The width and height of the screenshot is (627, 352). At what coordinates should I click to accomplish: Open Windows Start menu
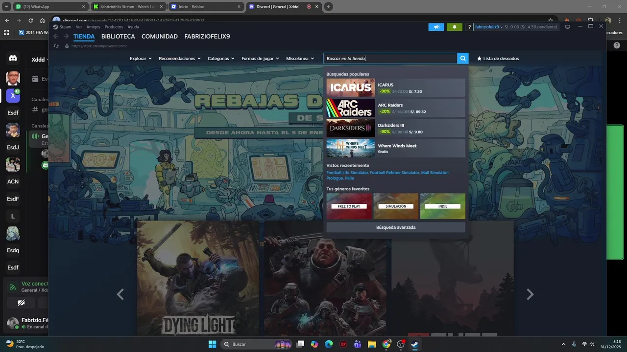pos(212,344)
